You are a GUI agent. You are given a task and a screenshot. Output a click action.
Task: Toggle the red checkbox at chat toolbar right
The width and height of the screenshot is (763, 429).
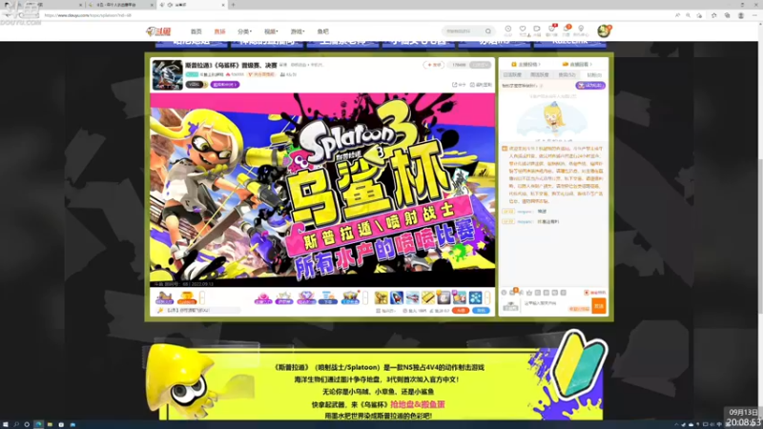click(587, 293)
